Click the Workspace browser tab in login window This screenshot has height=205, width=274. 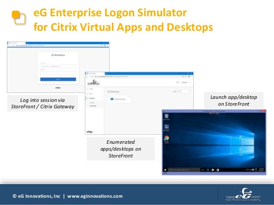(x=16, y=43)
